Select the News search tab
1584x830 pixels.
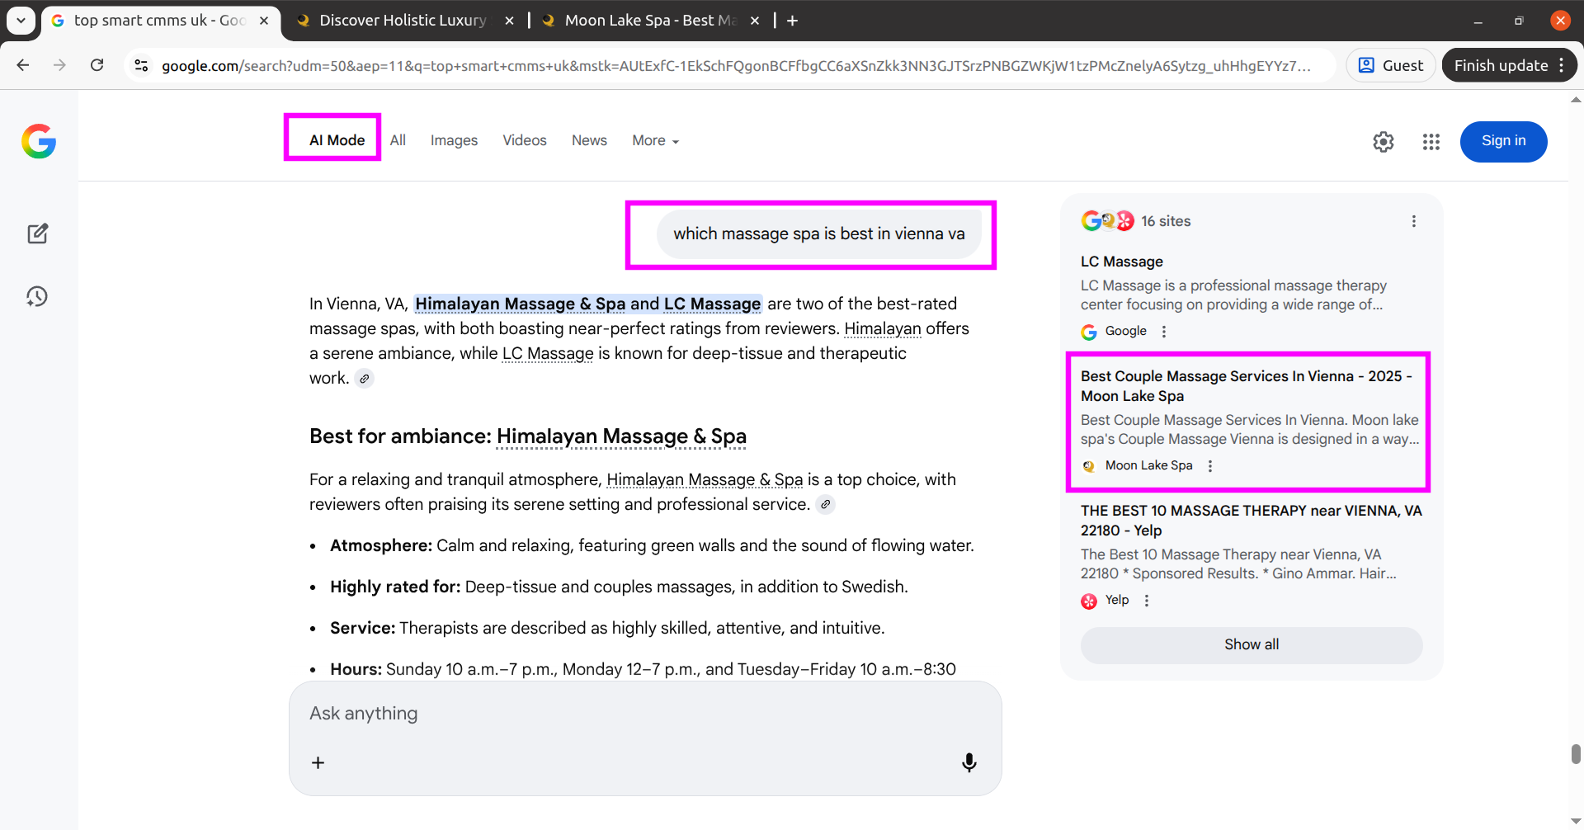pos(589,140)
